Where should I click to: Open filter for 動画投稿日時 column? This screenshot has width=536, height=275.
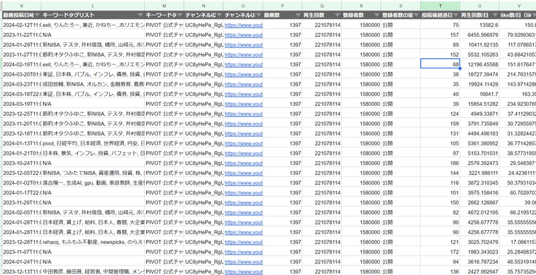coord(37,14)
